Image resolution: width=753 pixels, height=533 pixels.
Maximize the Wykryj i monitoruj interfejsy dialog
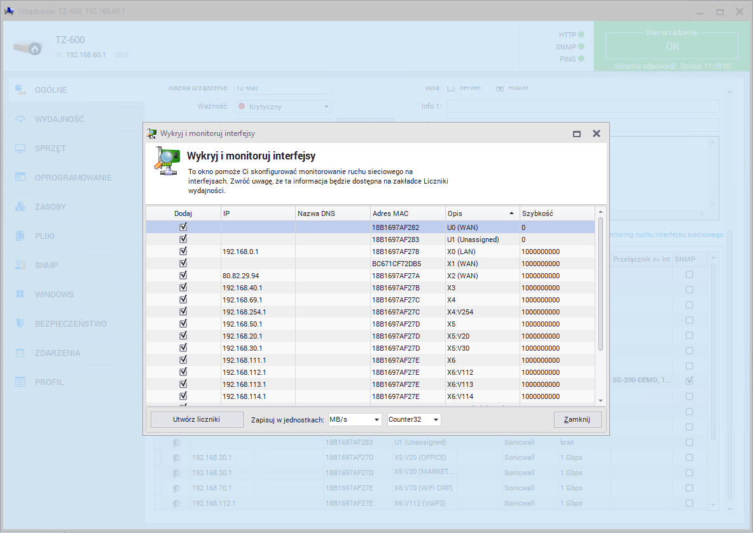[x=577, y=133]
